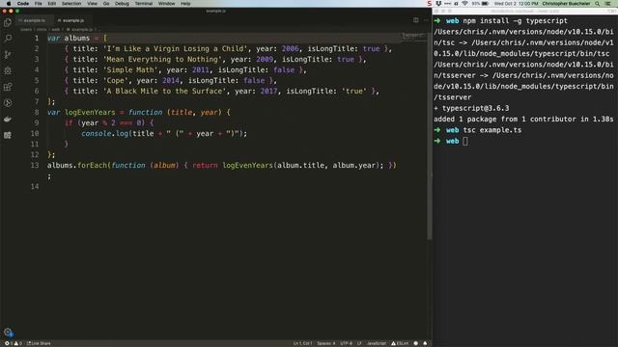Open ESLint status indicator

click(x=400, y=343)
